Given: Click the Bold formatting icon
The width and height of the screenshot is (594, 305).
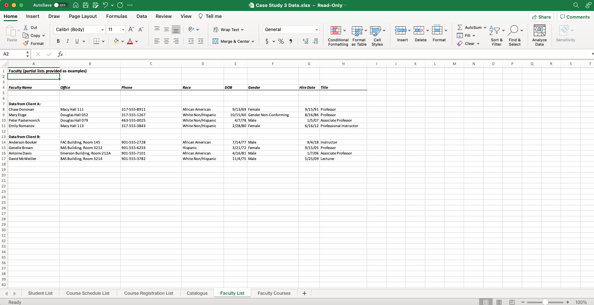Looking at the screenshot, I should pyautogui.click(x=58, y=41).
